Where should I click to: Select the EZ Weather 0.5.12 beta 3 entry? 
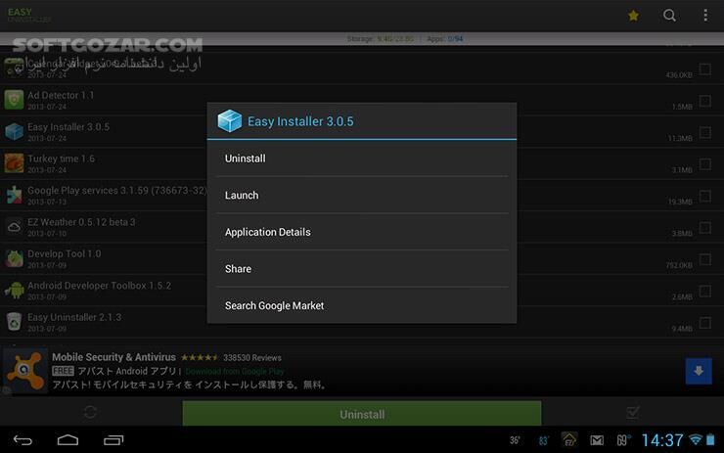click(x=362, y=227)
